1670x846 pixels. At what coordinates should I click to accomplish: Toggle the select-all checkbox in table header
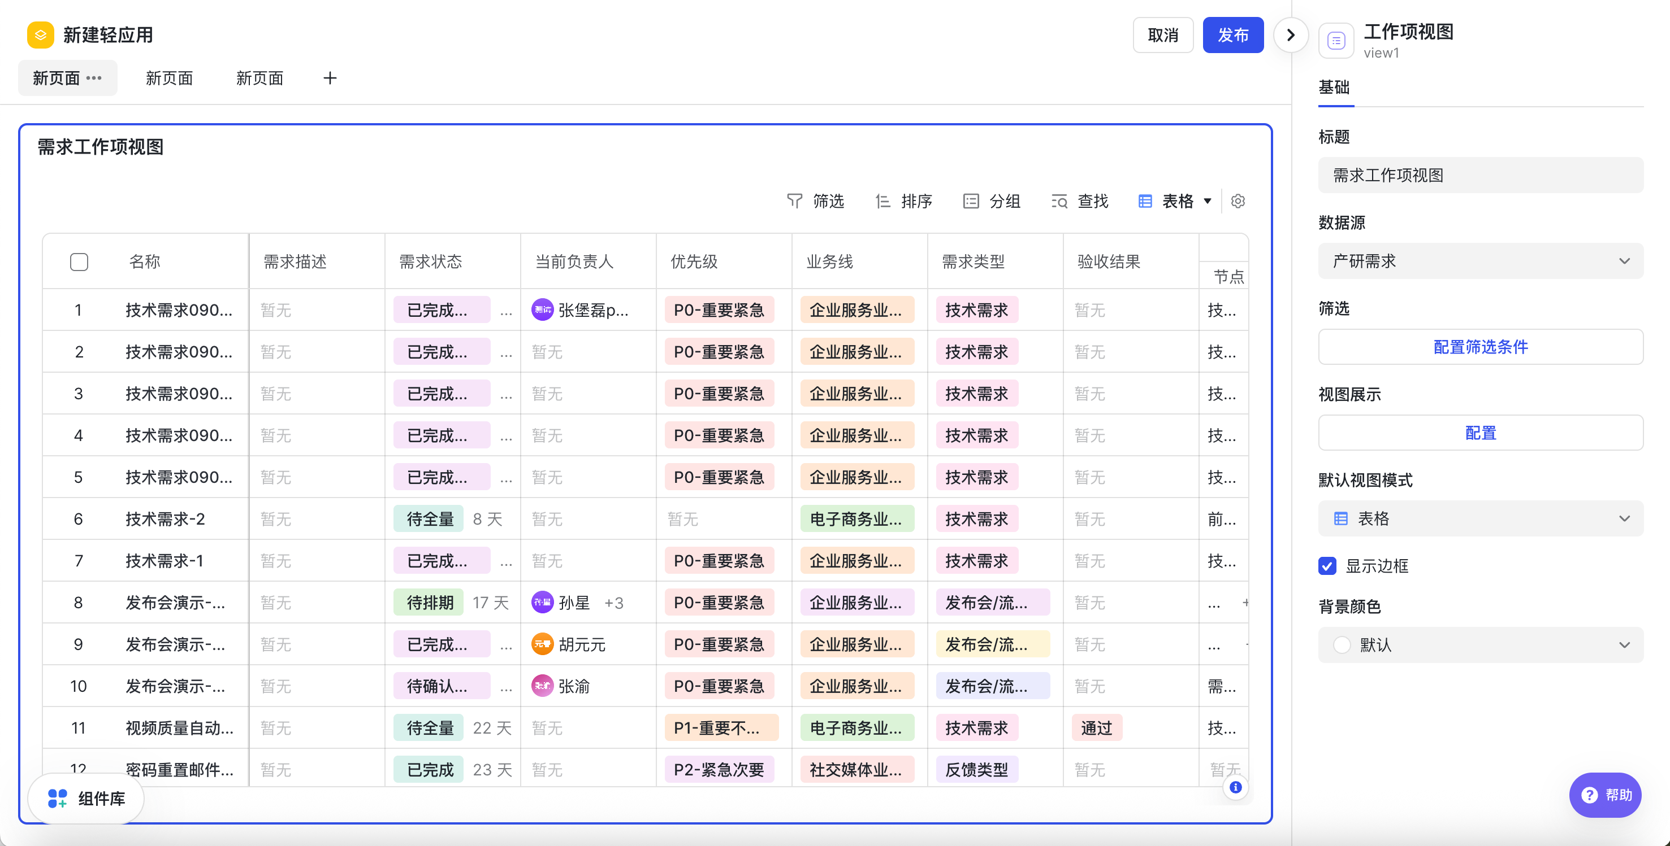point(79,261)
